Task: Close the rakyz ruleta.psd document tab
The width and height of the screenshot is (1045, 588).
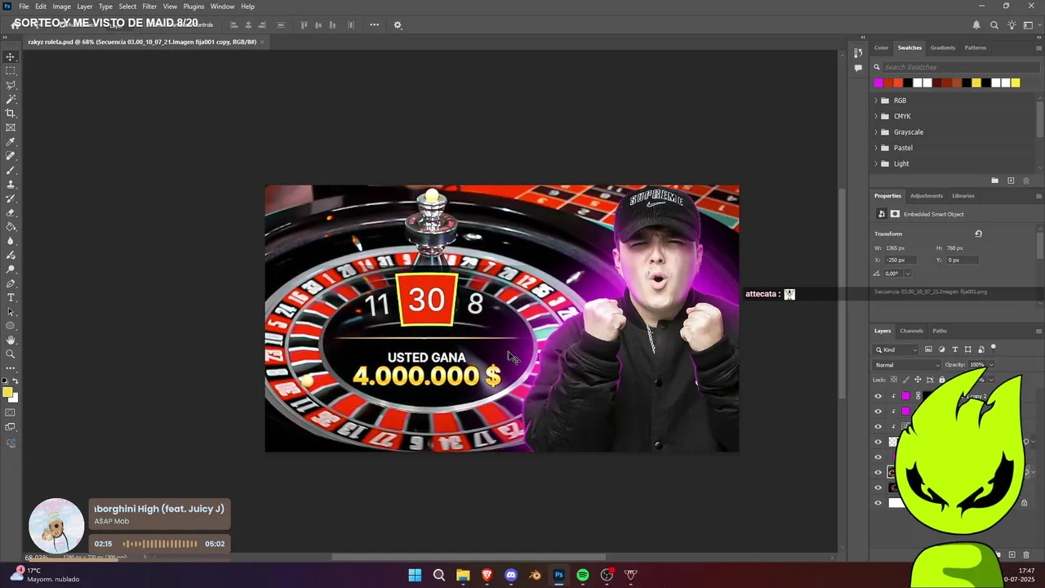Action: (x=262, y=42)
